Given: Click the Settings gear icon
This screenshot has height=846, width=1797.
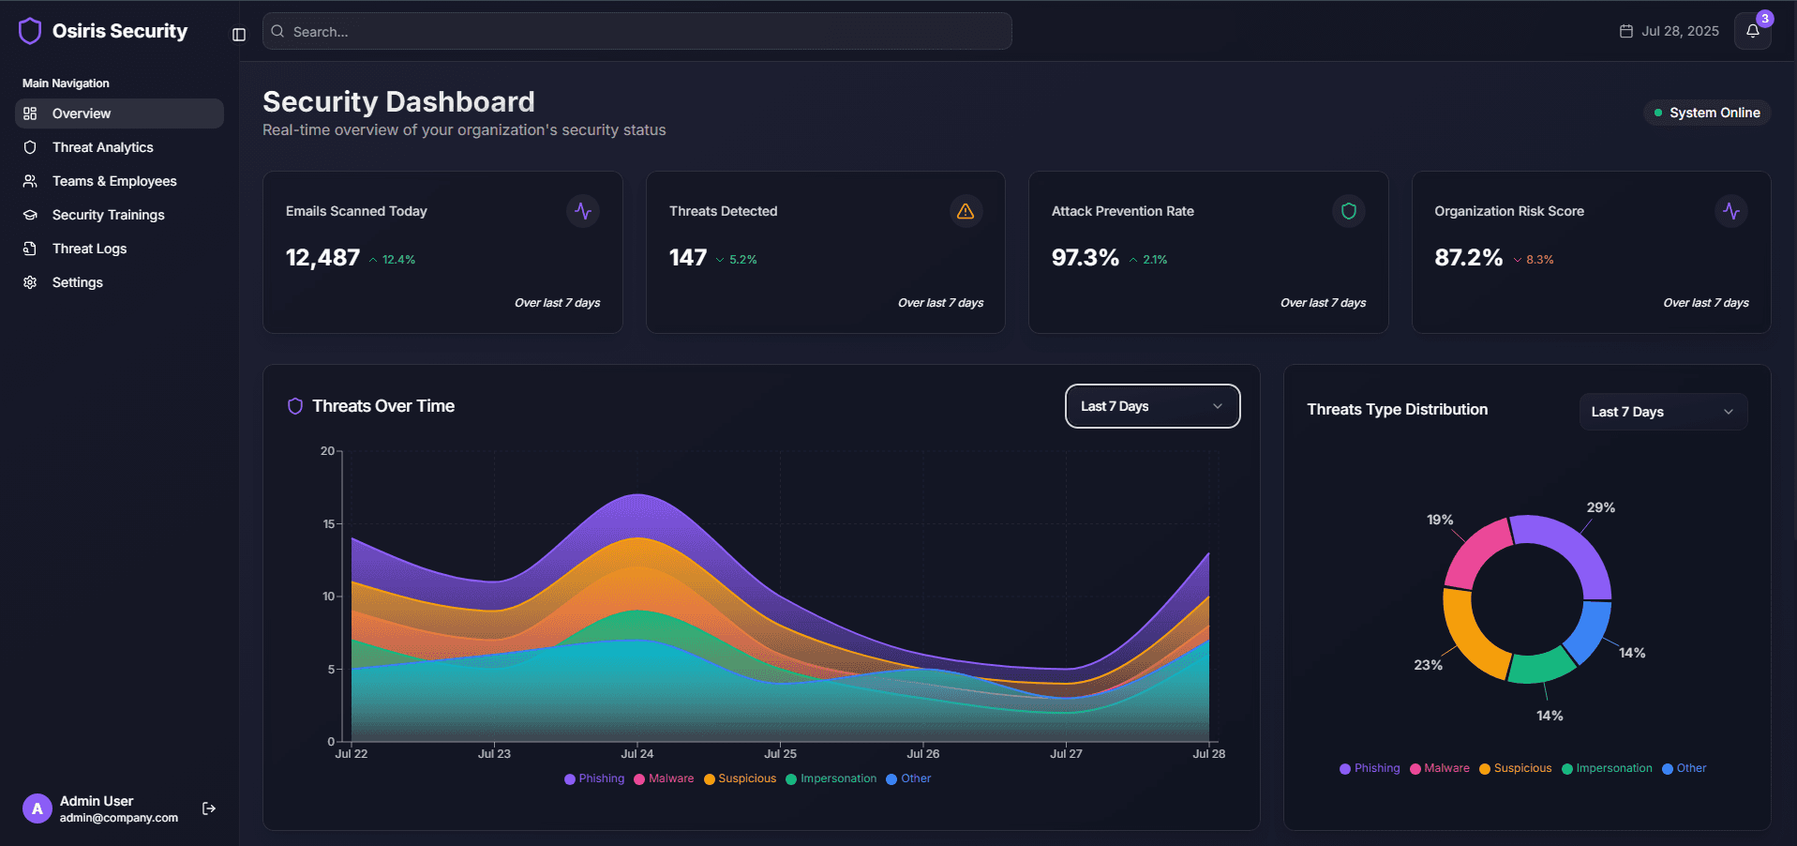Looking at the screenshot, I should click(x=30, y=282).
